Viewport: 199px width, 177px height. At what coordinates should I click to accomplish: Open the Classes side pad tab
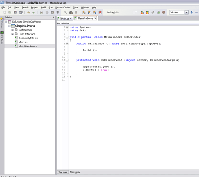(x=2, y=23)
